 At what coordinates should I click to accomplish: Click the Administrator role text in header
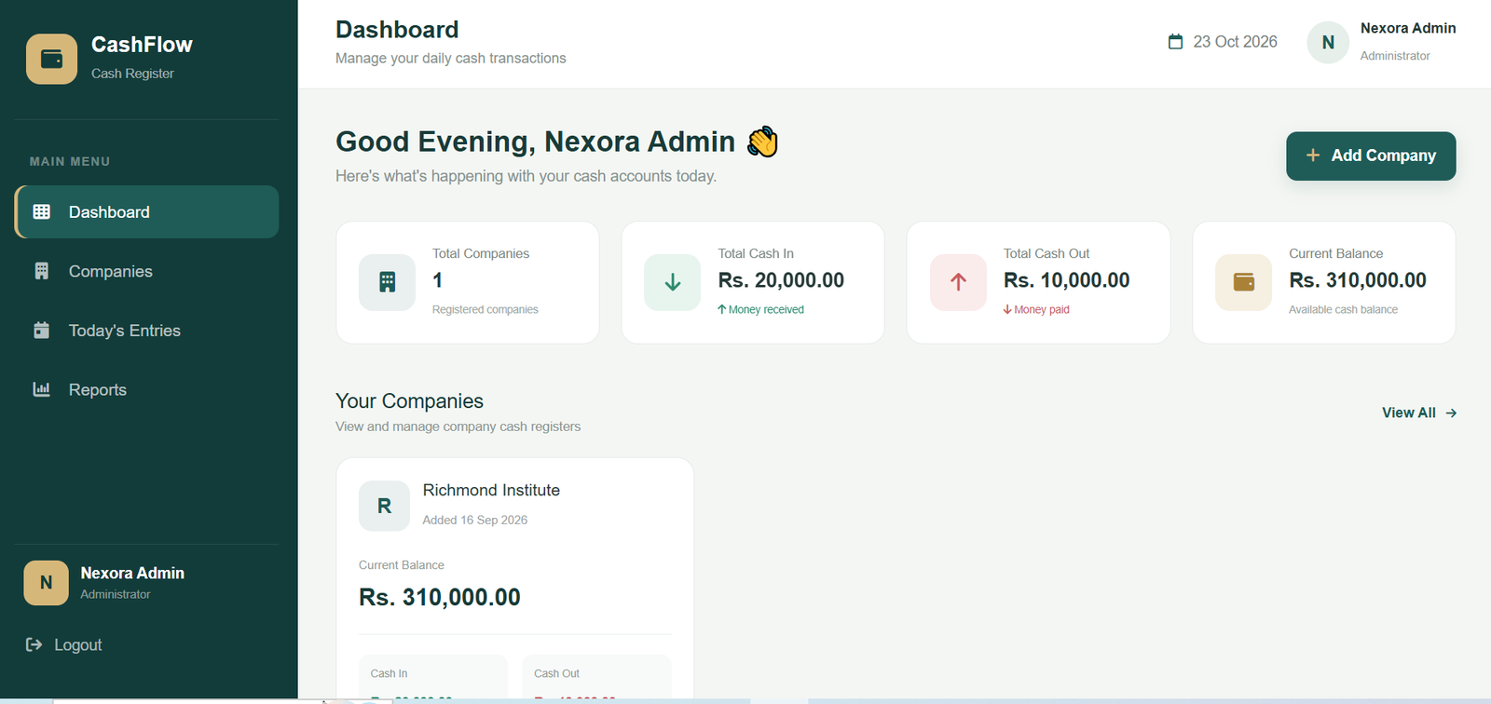(x=1394, y=56)
